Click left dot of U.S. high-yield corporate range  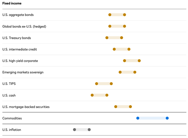pyautogui.click(x=125, y=61)
